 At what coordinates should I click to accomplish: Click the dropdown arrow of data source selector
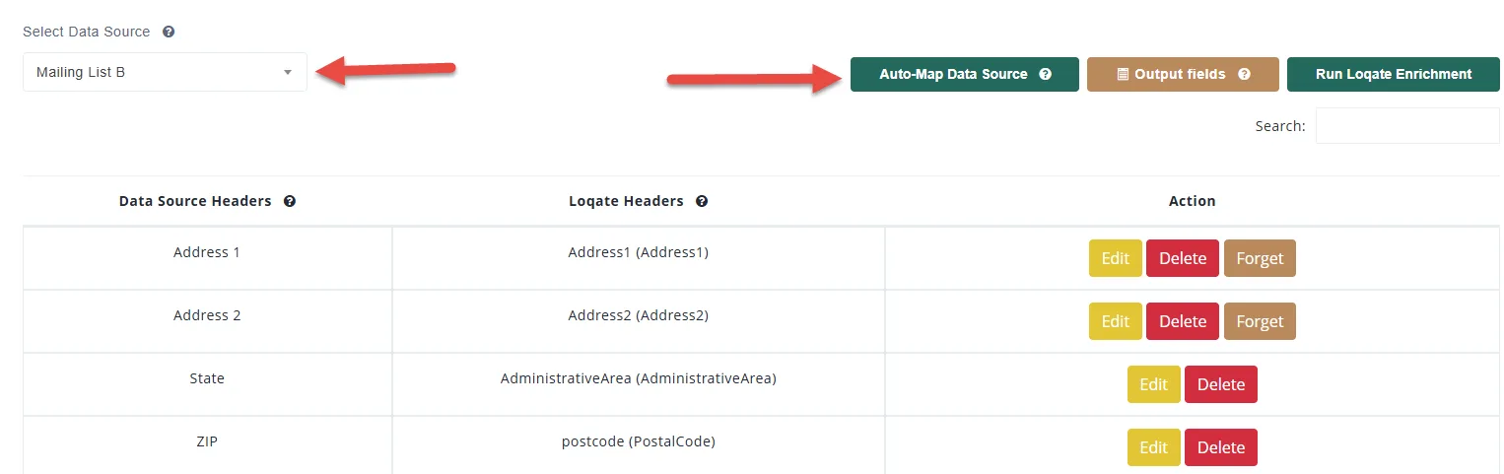[x=288, y=72]
